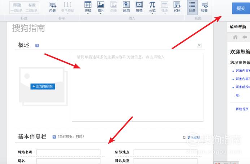Screen dimensions: 250x164
Task: Expand the 公式 dropdown arrow
Action: [x=152, y=14]
